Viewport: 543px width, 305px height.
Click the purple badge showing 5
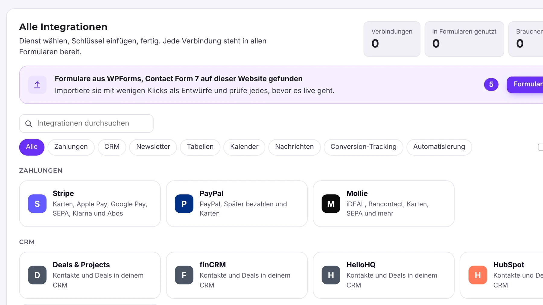(x=491, y=84)
